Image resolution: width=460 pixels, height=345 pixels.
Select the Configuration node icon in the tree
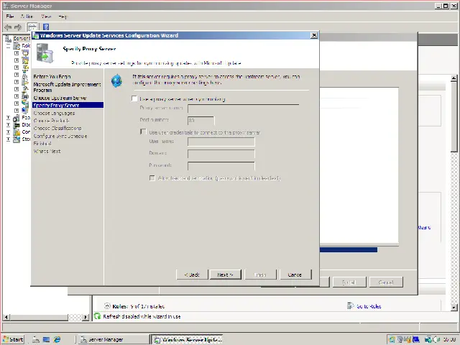pyautogui.click(x=17, y=132)
